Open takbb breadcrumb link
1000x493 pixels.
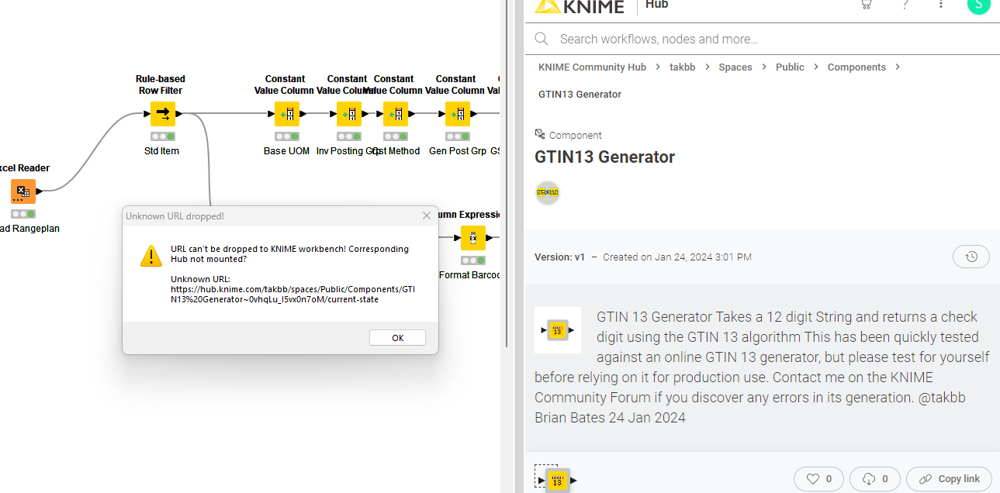pyautogui.click(x=683, y=67)
